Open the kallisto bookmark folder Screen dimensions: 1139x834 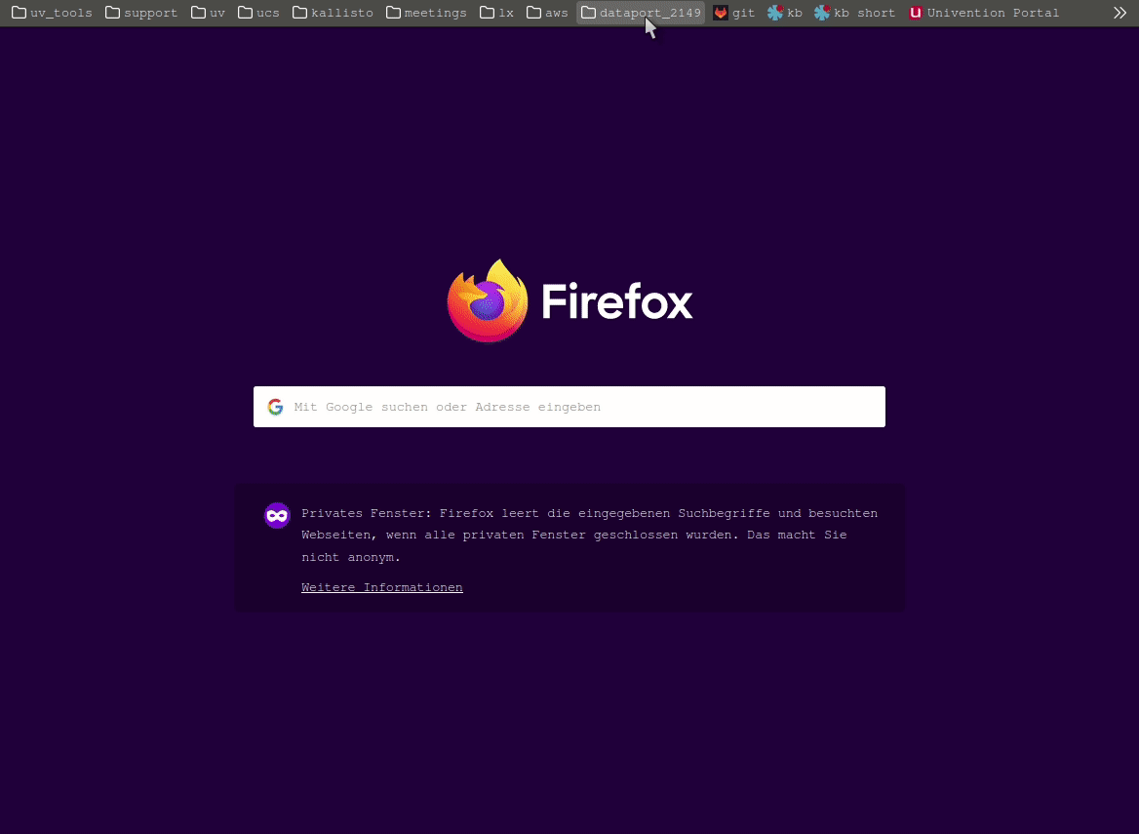(333, 13)
